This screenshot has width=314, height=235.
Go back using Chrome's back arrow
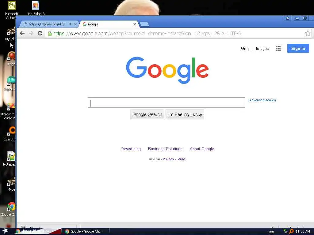pyautogui.click(x=22, y=33)
